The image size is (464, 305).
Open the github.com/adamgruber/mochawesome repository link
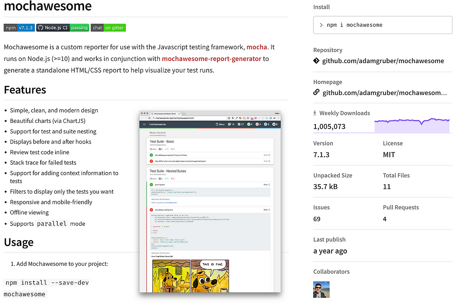pos(383,61)
